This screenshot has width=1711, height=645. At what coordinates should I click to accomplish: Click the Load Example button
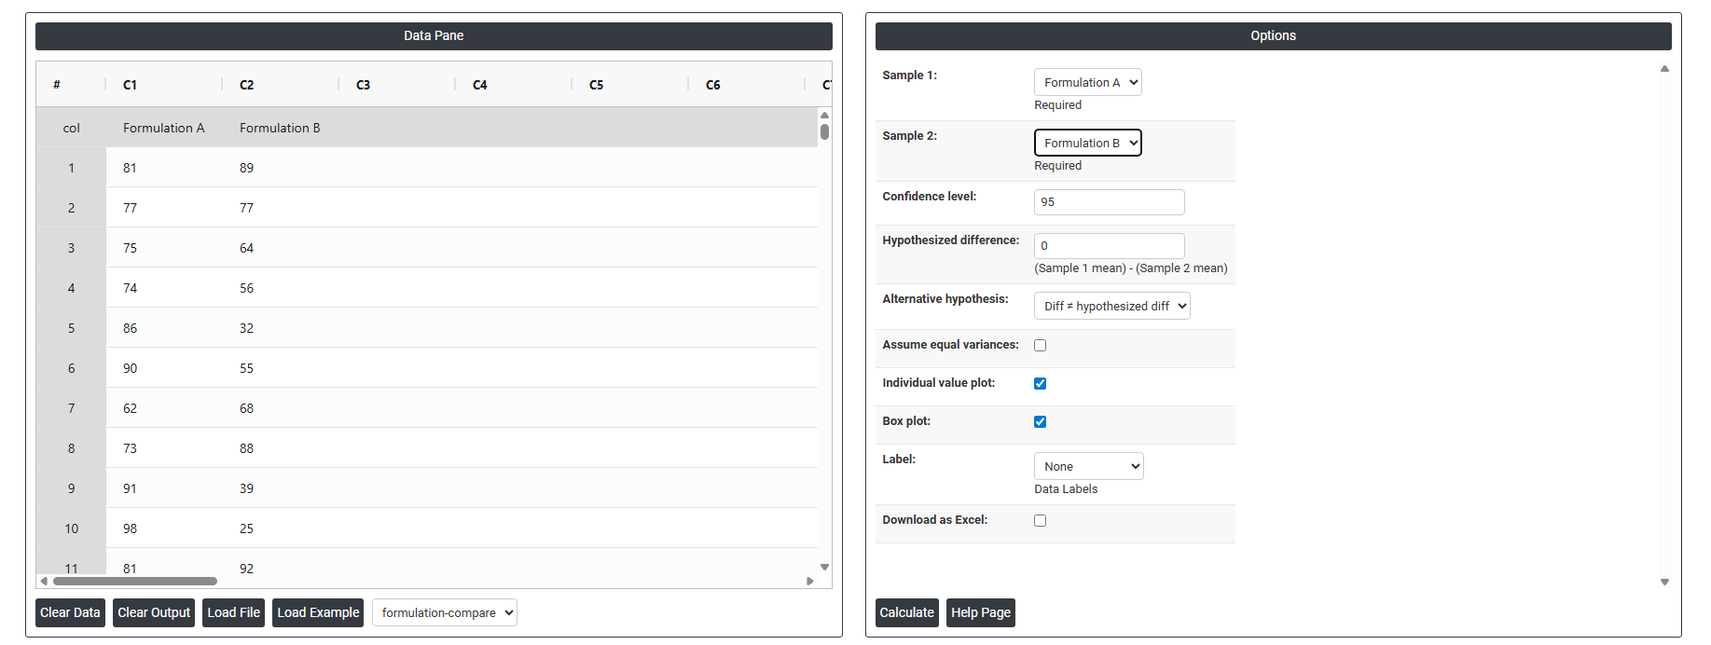[x=317, y=613]
